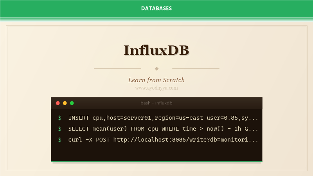The image size is (313, 176).
Task: Click the InfluxDB title heading
Action: coord(156,50)
